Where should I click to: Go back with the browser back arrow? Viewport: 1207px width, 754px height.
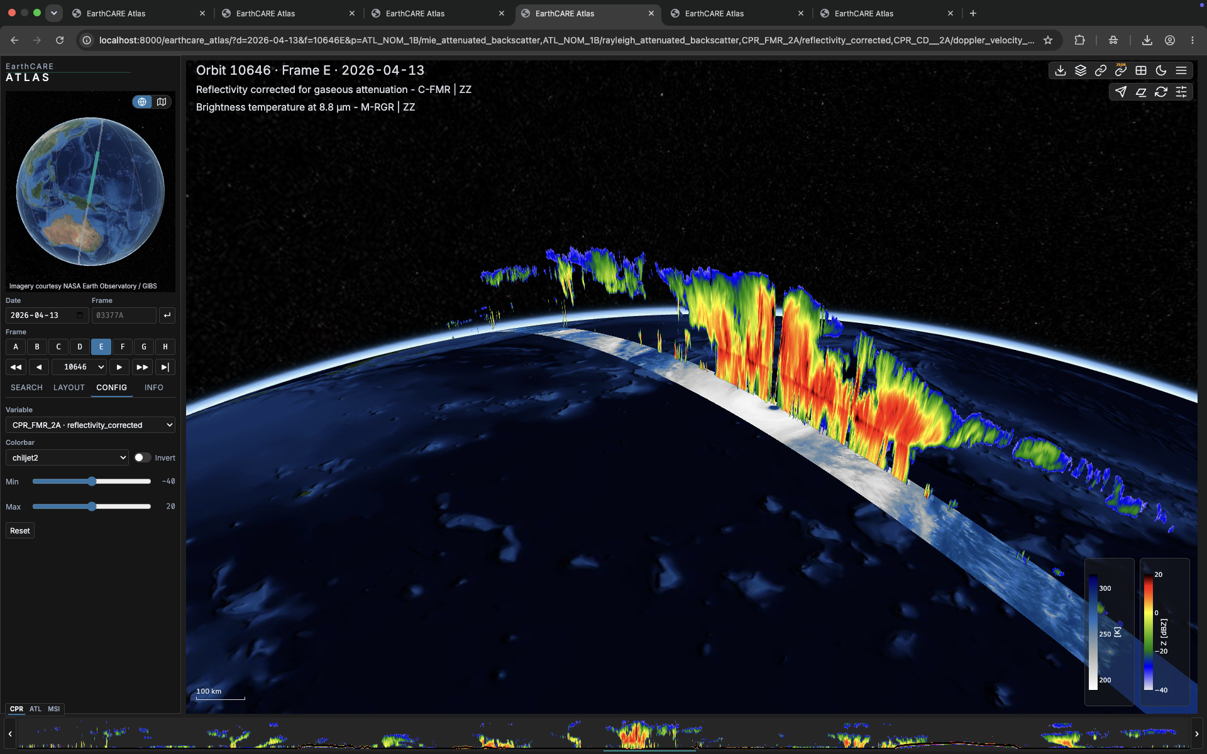pyautogui.click(x=14, y=40)
